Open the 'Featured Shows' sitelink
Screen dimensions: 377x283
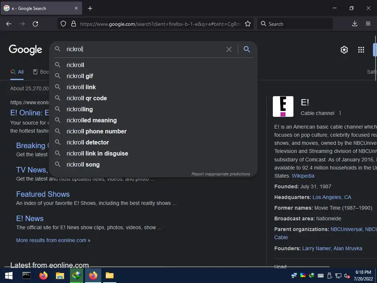(x=43, y=194)
